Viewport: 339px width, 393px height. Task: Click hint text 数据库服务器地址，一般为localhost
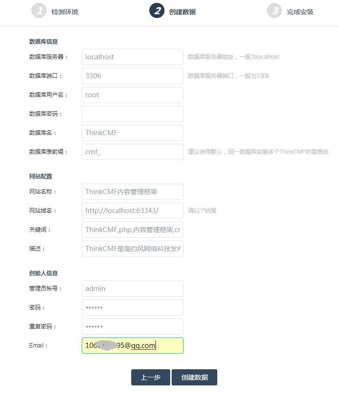[233, 57]
